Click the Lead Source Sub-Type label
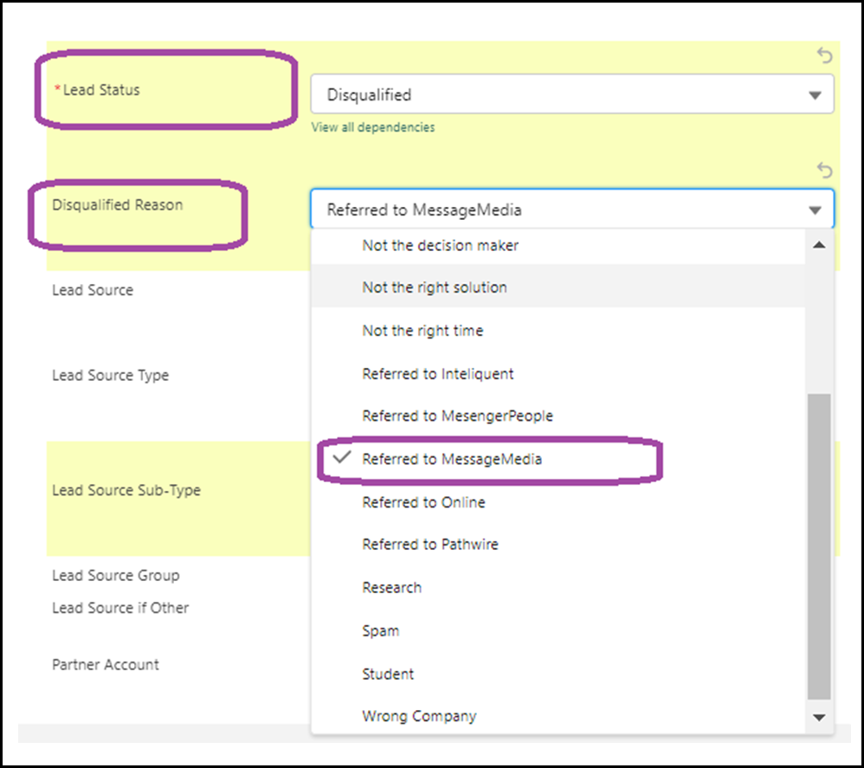The image size is (864, 768). tap(126, 490)
